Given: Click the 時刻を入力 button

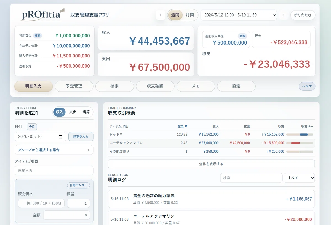Looking at the screenshot, I should tap(81, 136).
